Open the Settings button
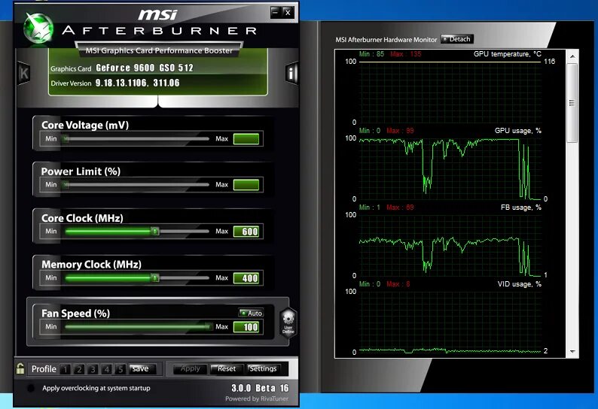 point(263,368)
